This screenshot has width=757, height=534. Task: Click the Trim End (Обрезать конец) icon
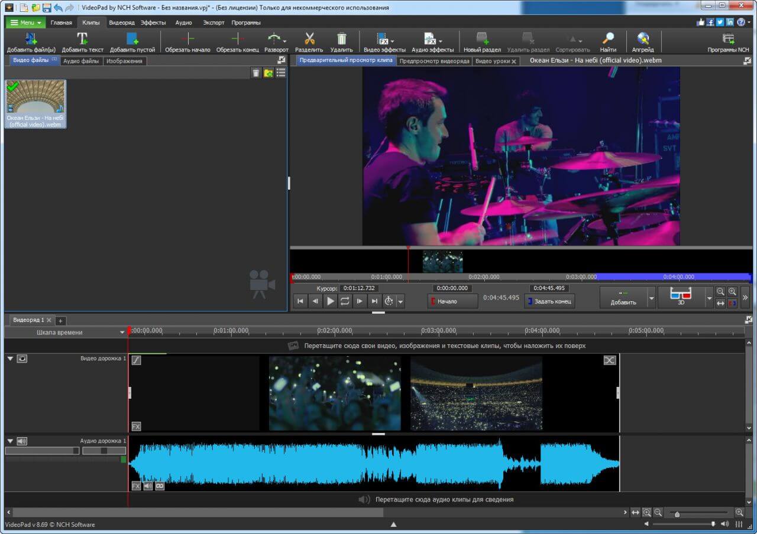pos(237,39)
